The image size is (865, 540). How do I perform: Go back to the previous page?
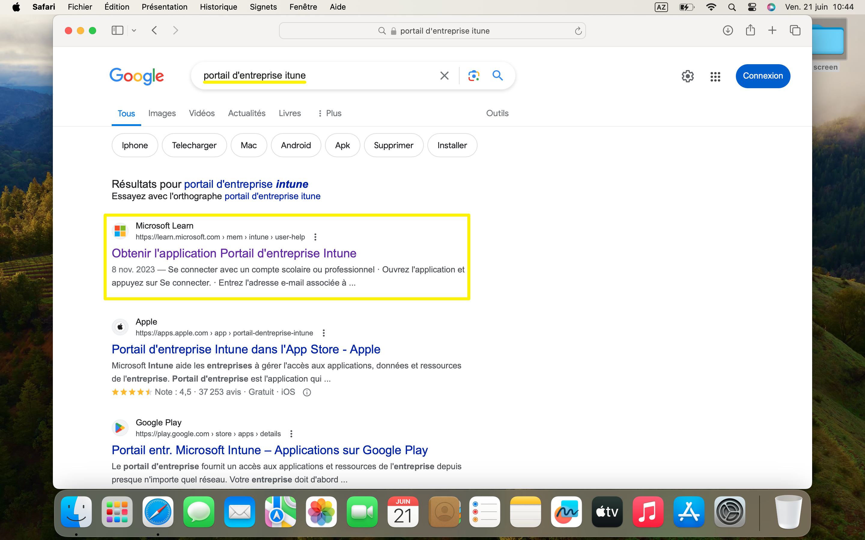pos(154,30)
